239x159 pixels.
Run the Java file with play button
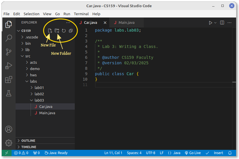point(210,23)
